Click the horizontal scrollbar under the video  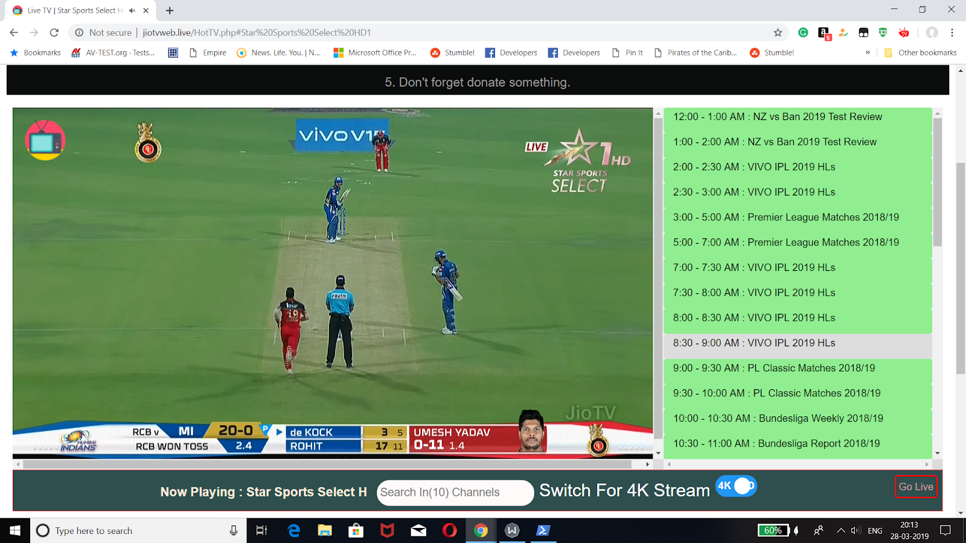tap(327, 464)
